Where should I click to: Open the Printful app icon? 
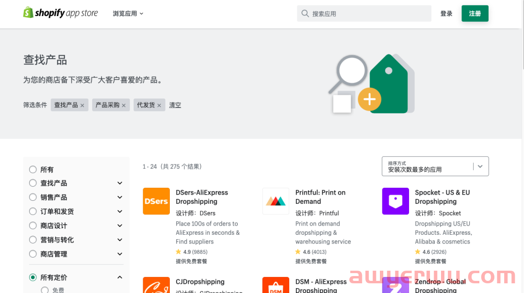point(276,201)
